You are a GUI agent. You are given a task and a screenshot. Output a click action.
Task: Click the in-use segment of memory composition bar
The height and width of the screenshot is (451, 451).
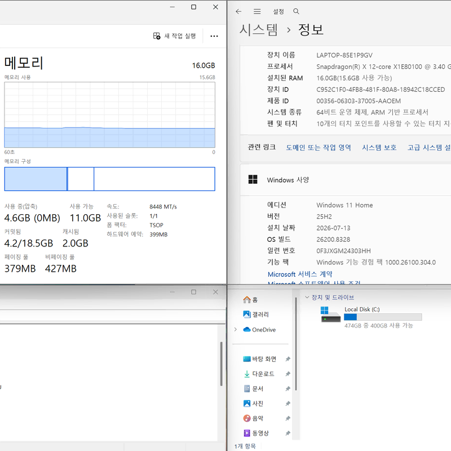pos(36,179)
